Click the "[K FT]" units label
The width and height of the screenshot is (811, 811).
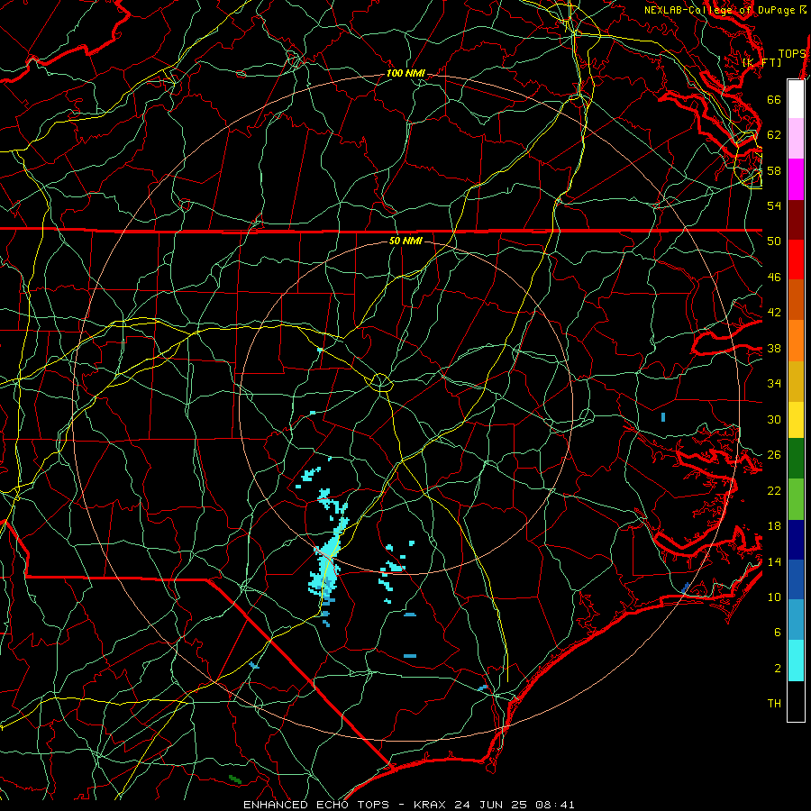[761, 62]
